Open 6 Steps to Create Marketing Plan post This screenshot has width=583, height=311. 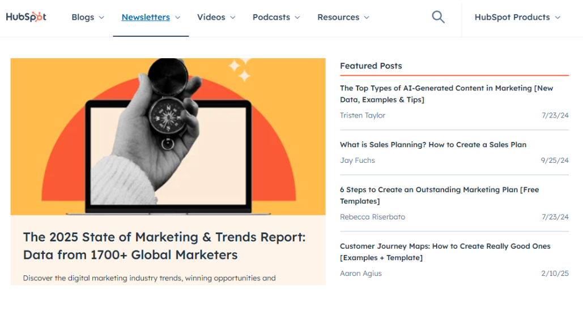tap(439, 195)
